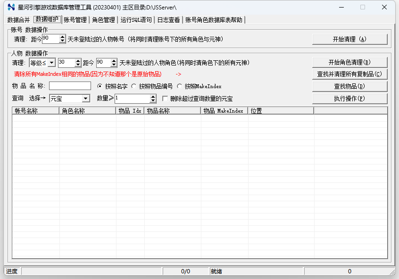Image resolution: width=399 pixels, height=279 pixels.
Task: Increase quantity spinner up arrow
Action: coord(152,96)
